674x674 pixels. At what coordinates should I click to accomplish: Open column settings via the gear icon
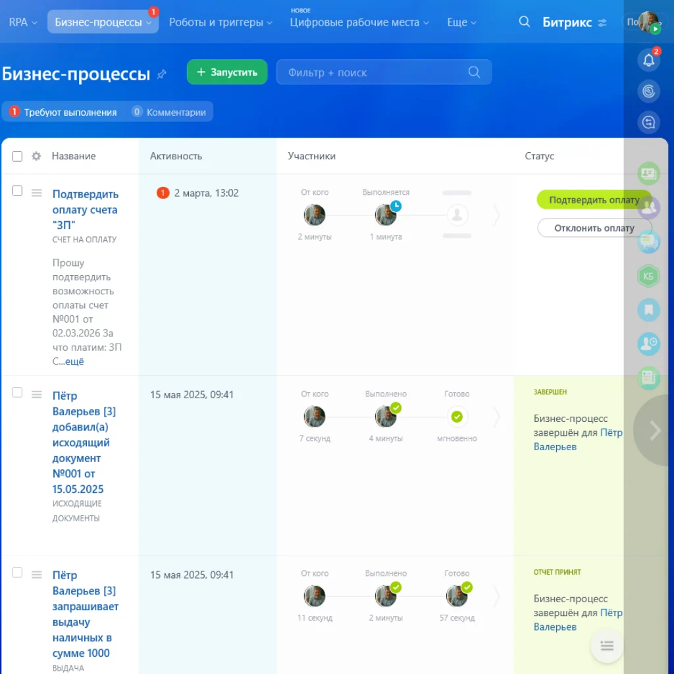pos(36,156)
